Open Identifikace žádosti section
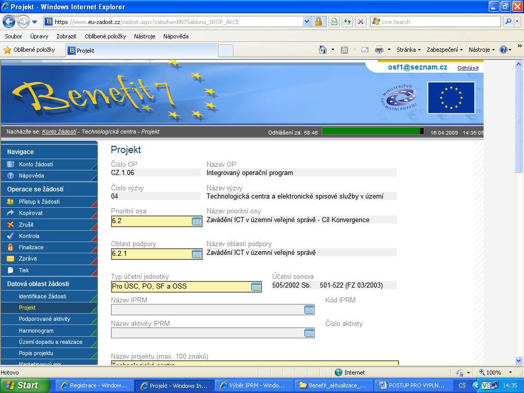The width and height of the screenshot is (524, 393). (49, 296)
